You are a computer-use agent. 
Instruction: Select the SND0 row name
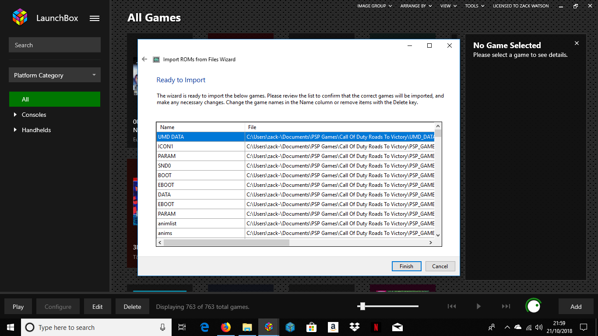click(x=165, y=166)
